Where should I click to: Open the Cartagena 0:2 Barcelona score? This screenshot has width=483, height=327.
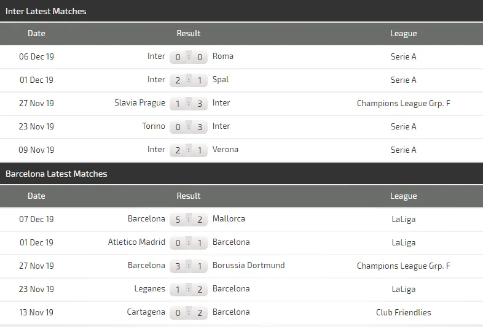[189, 313]
